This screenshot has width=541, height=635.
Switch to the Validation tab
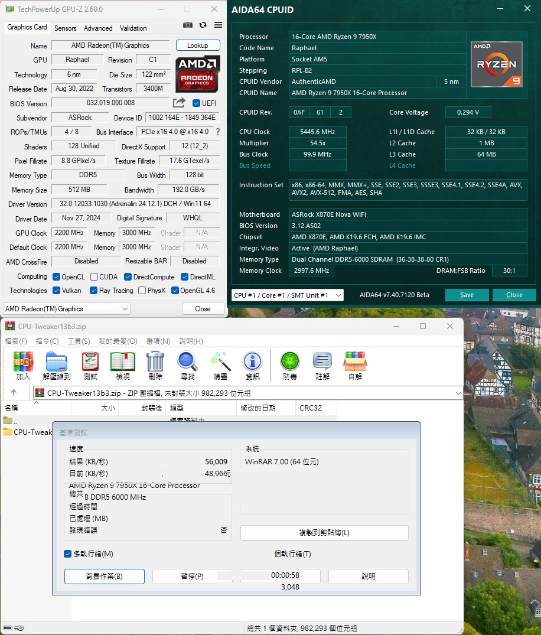point(133,28)
